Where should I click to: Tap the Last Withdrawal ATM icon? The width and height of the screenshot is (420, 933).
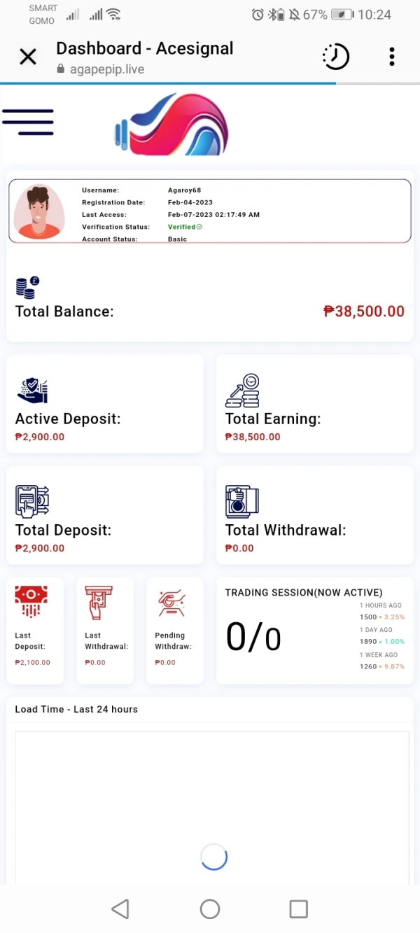pyautogui.click(x=99, y=603)
